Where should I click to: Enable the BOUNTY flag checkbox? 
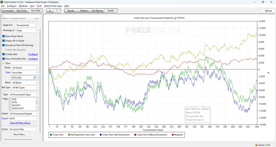point(10,106)
